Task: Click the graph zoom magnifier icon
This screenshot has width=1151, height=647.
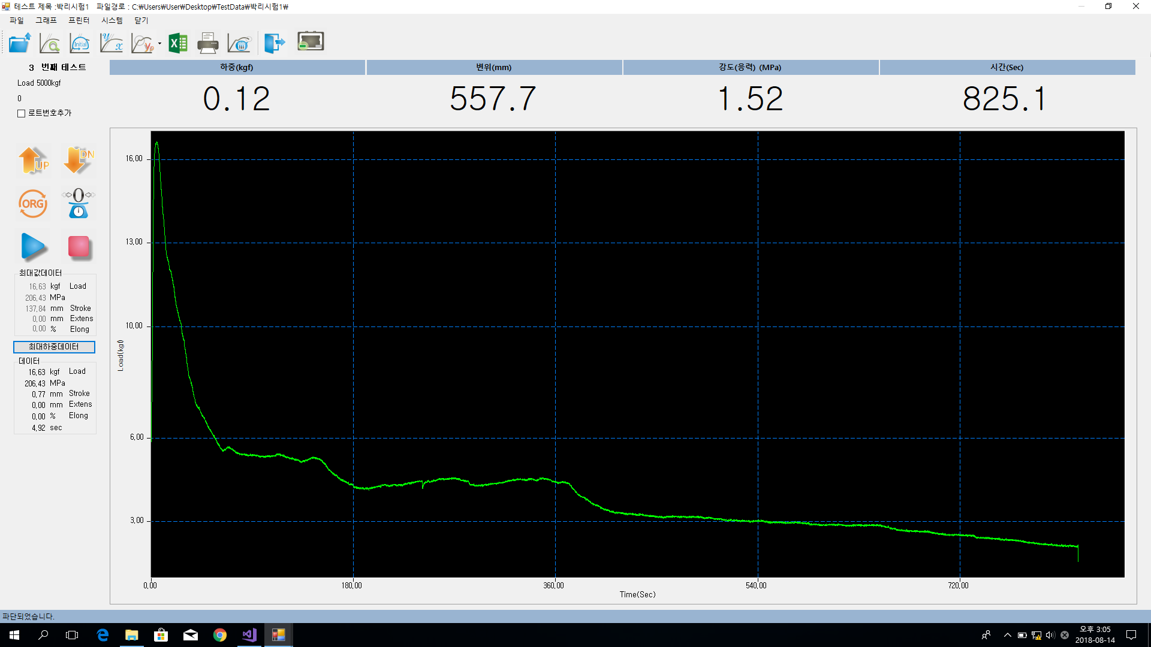Action: pos(50,43)
